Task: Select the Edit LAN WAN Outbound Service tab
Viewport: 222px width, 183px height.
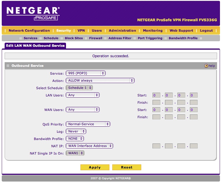Action: (x=35, y=46)
